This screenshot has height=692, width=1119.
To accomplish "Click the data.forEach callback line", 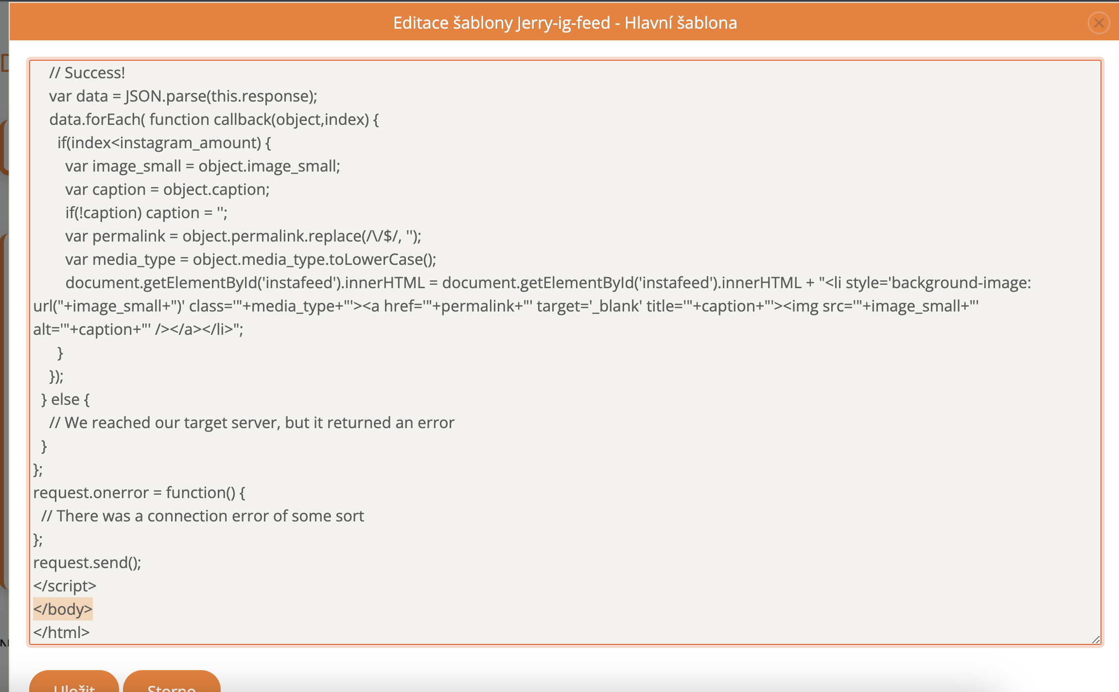I will click(x=214, y=120).
